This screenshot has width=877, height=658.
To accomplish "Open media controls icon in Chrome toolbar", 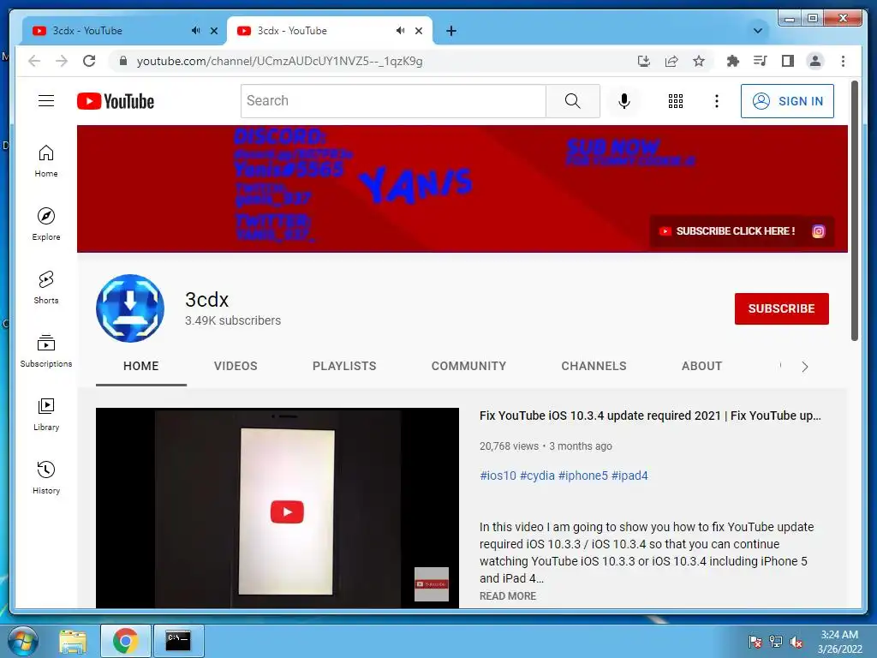I will (x=761, y=61).
